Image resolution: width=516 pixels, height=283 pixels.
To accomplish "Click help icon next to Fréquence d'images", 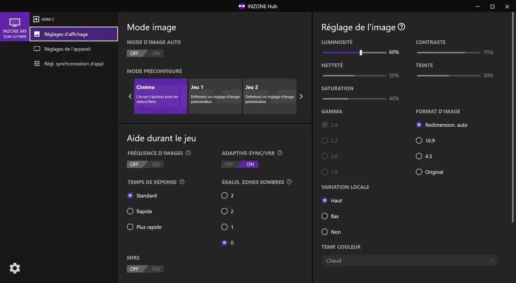I will click(x=188, y=153).
